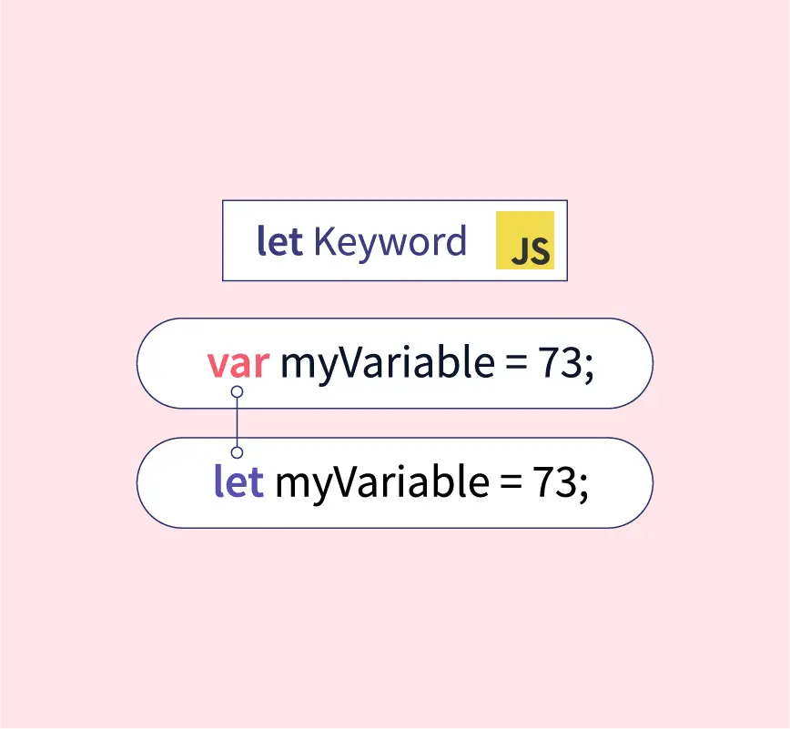Click the small circle above the let keyword
Viewport: 790px width, 729px height.
237,452
